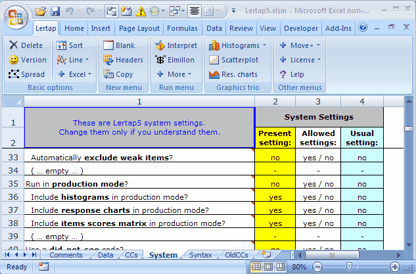The height and width of the screenshot is (274, 416).
Task: Click macro recording icon in status bar
Action: click(43, 267)
